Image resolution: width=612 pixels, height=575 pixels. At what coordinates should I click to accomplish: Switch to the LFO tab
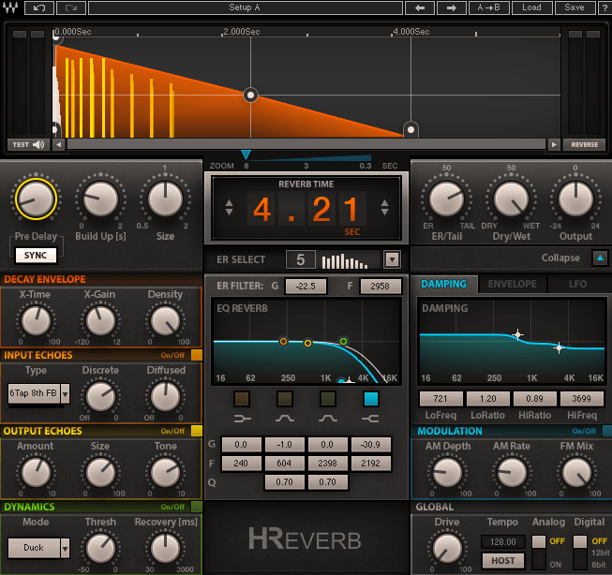coord(577,284)
